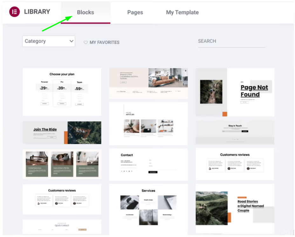Pick the Page Not Found block

235,92
